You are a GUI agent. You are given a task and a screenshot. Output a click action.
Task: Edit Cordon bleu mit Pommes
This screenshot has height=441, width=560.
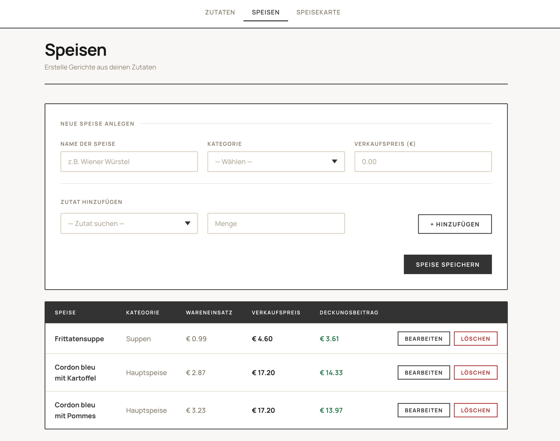pyautogui.click(x=424, y=410)
